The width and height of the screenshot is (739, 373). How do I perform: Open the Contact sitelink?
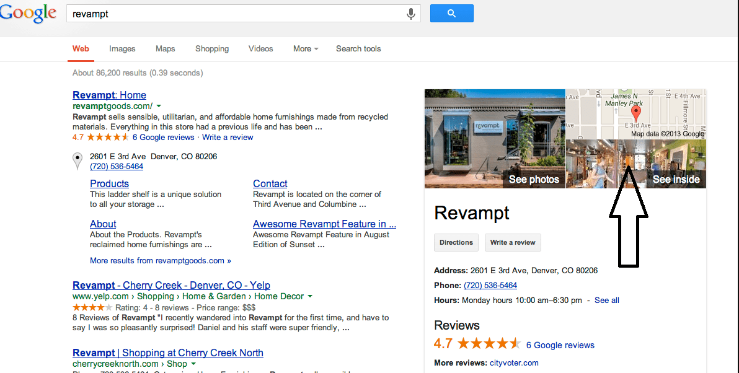coord(270,183)
